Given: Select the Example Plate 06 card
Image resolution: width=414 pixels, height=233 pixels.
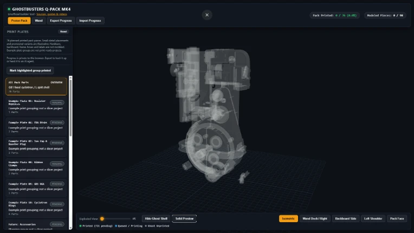Looking at the screenshot, I should [36, 127].
